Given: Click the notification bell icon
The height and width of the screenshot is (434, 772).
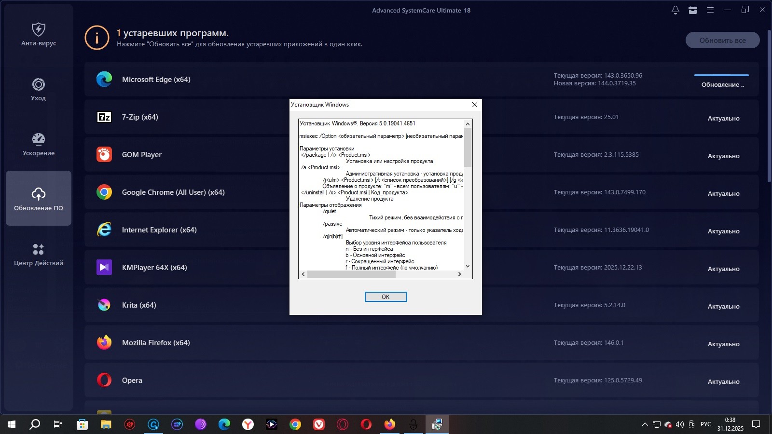Looking at the screenshot, I should (x=675, y=10).
